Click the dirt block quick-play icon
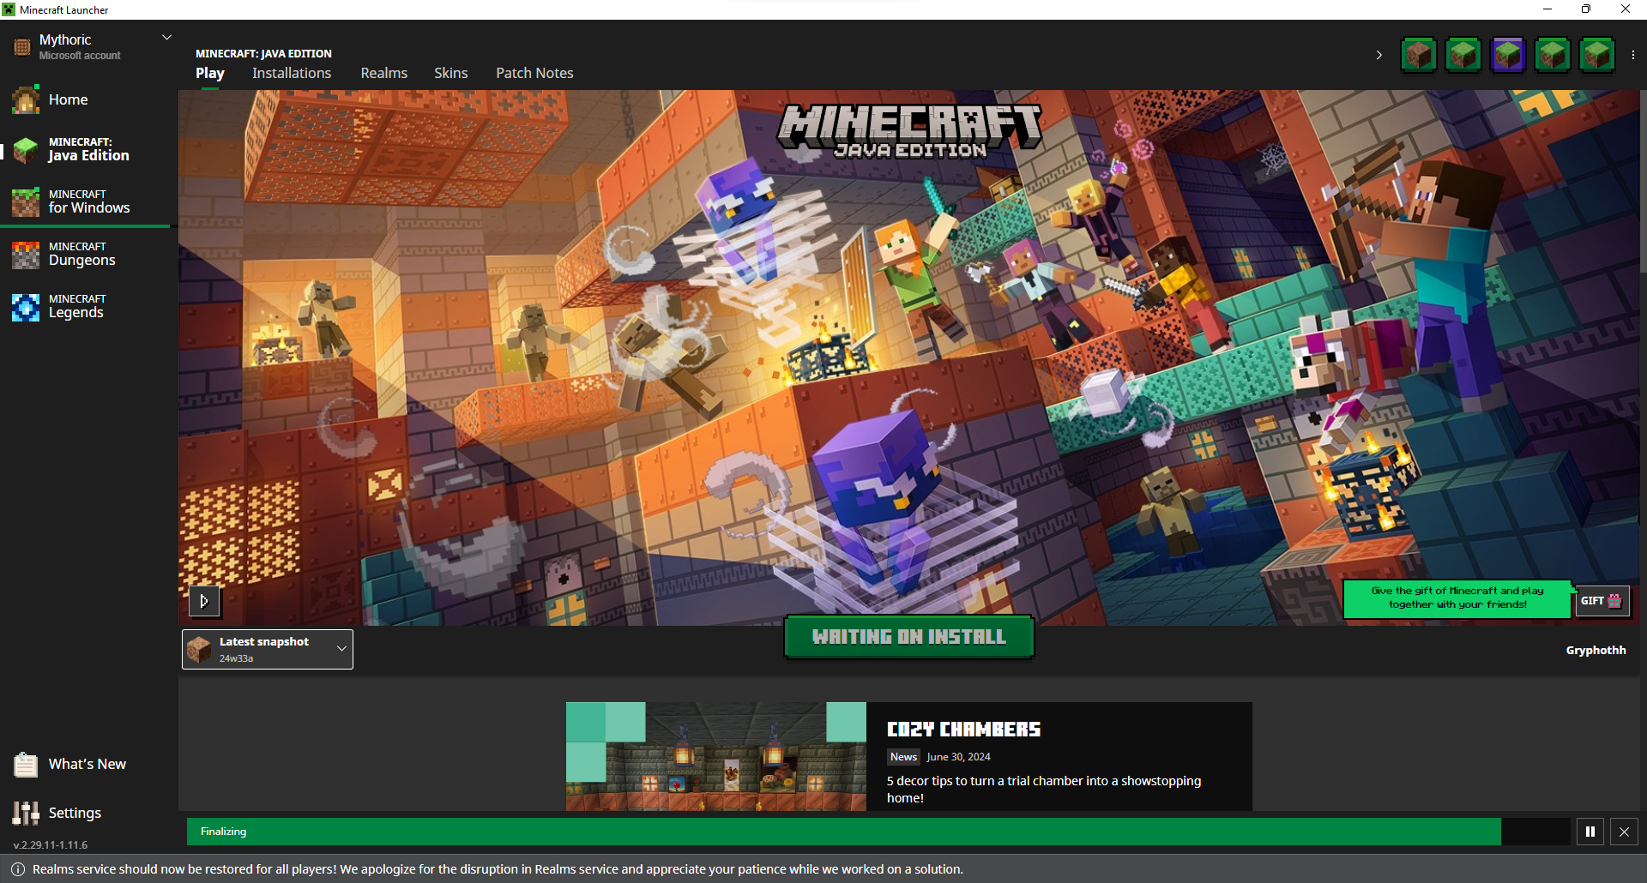The image size is (1647, 883). click(1418, 56)
